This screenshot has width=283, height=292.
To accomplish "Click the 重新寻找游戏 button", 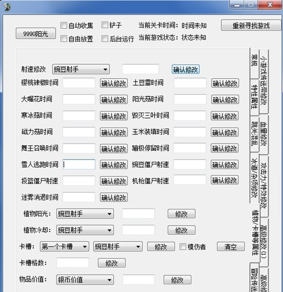I will (x=251, y=25).
